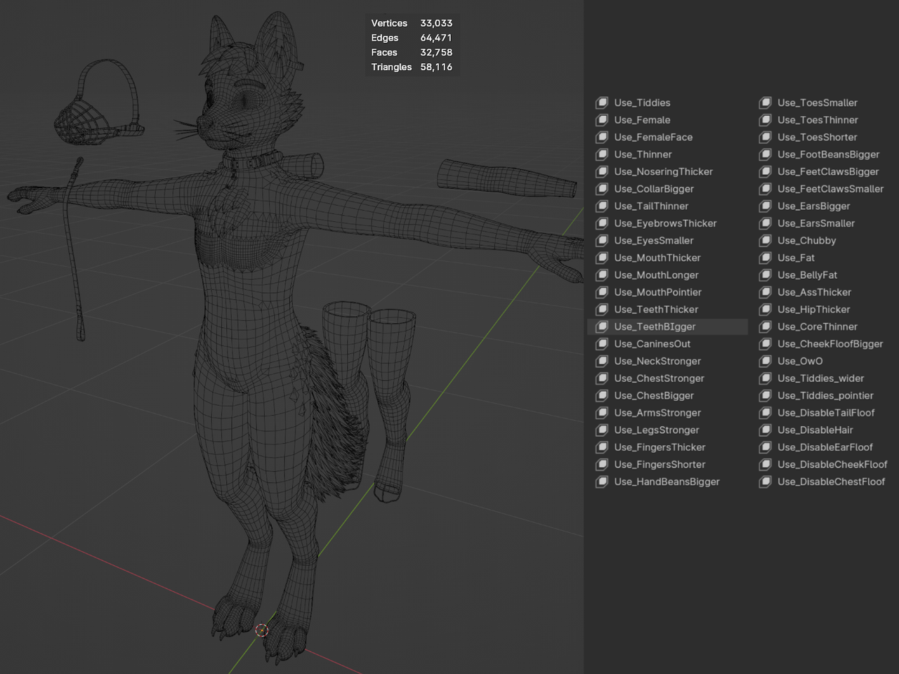
Task: Click the icon next to Use_Female
Action: (x=602, y=120)
